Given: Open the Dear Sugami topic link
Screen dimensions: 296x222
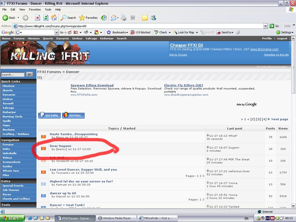Looking at the screenshot, I should point(60,146).
